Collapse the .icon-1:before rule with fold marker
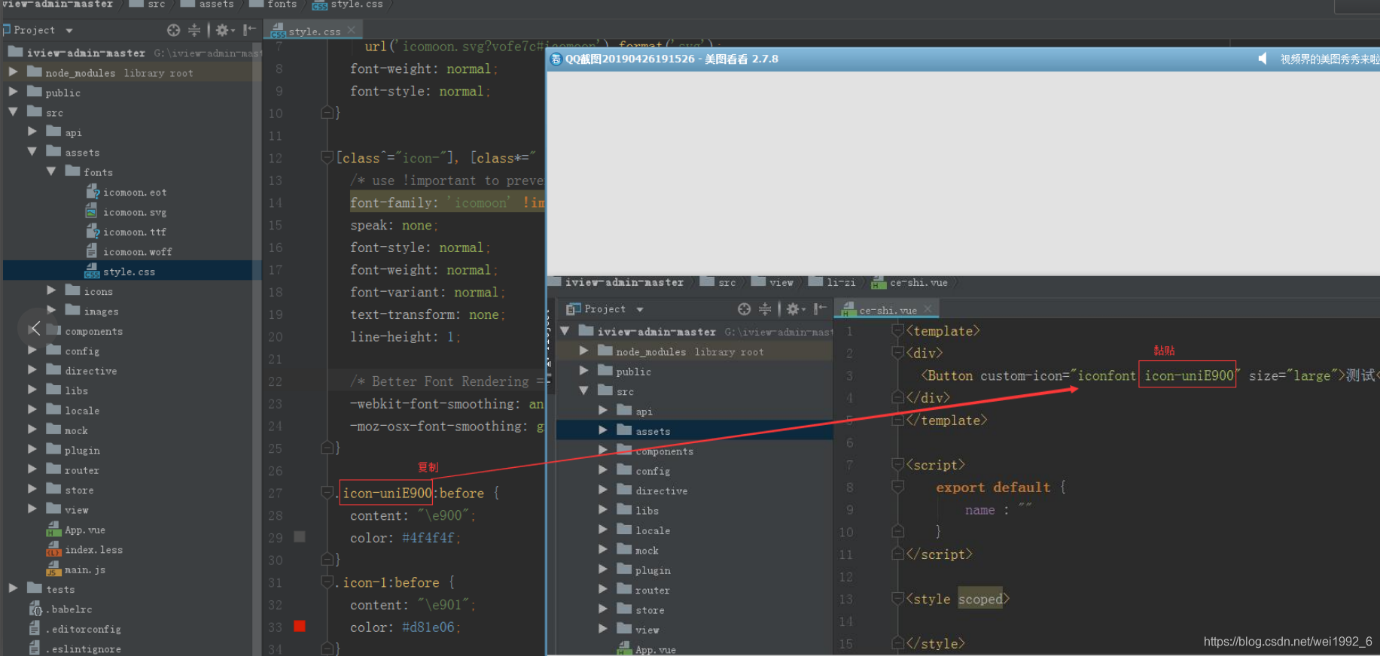 [x=327, y=582]
